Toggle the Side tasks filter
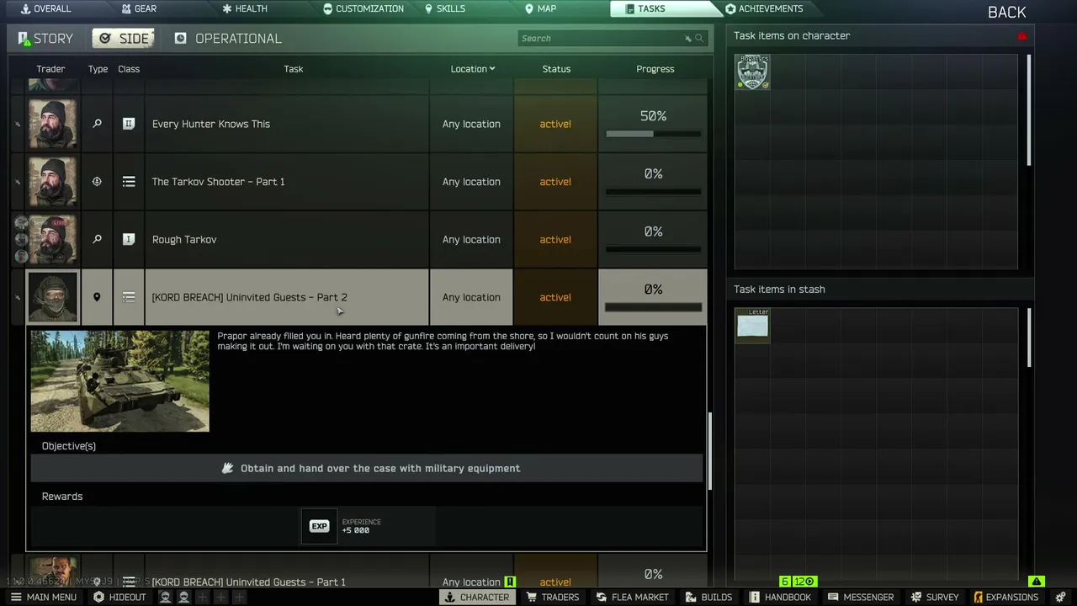 (x=125, y=39)
